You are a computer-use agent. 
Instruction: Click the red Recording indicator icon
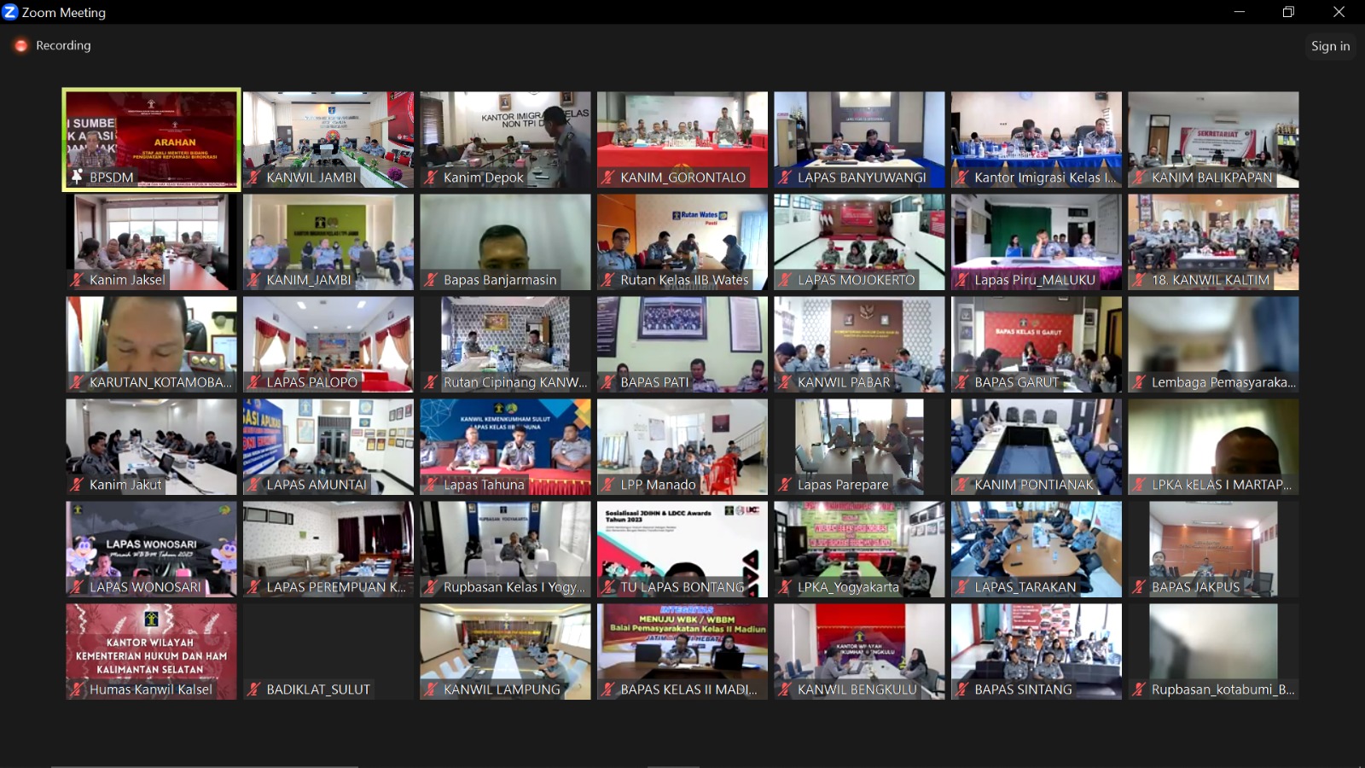point(20,46)
